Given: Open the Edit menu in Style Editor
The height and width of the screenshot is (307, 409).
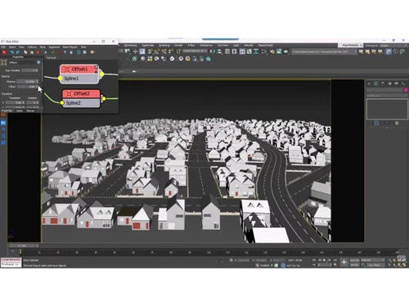Looking at the screenshot, I should pos(3,47).
